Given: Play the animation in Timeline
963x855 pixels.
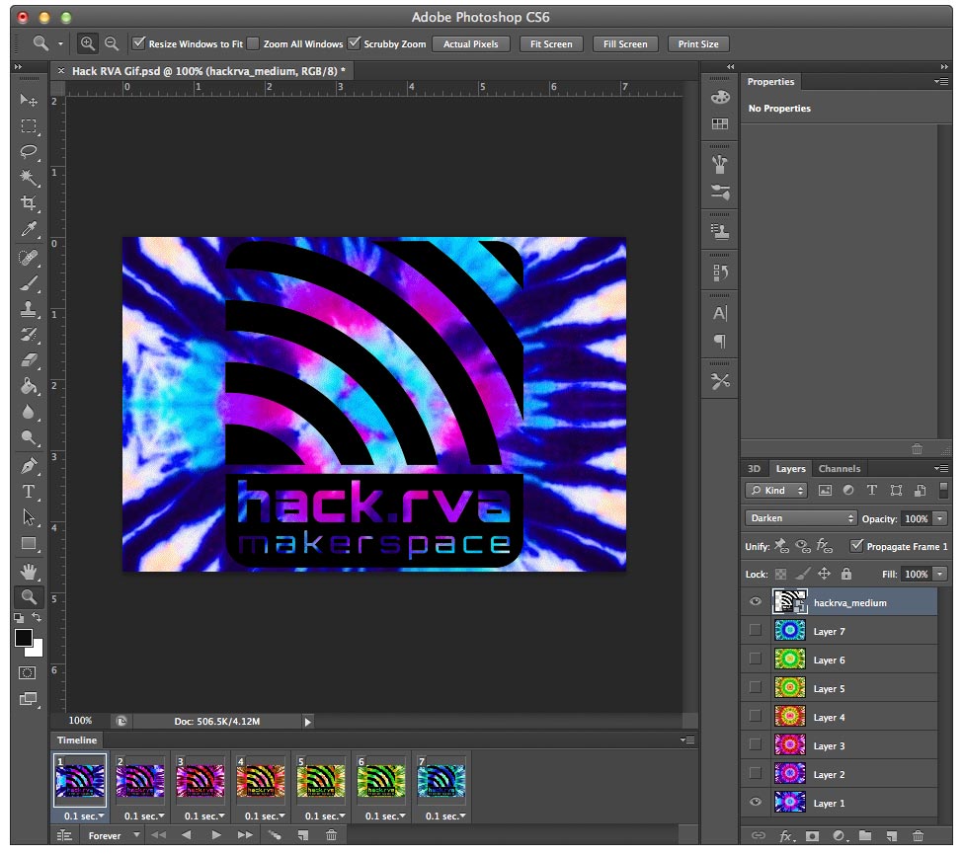Looking at the screenshot, I should 215,834.
